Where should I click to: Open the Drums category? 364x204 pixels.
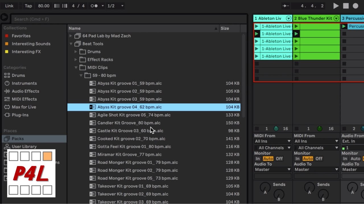(18, 75)
